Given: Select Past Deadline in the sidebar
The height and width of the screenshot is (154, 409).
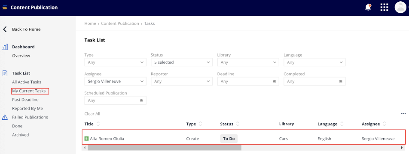Looking at the screenshot, I should (25, 100).
